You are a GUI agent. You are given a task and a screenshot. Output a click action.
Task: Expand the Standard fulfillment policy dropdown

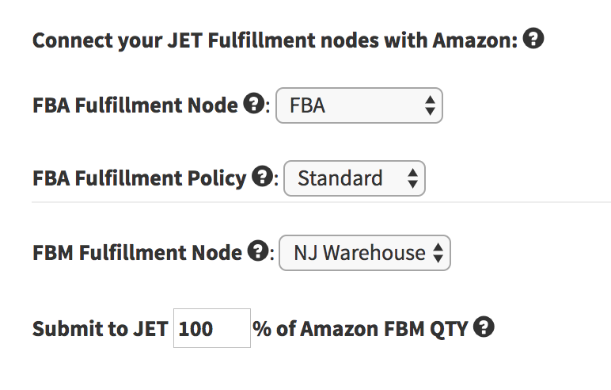[355, 178]
